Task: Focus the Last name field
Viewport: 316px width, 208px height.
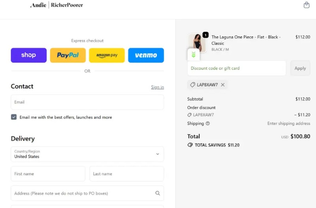Action: [x=126, y=174]
